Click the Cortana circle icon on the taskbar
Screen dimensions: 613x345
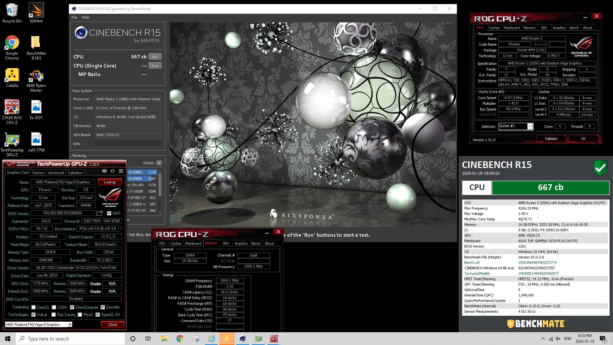[x=133, y=339]
